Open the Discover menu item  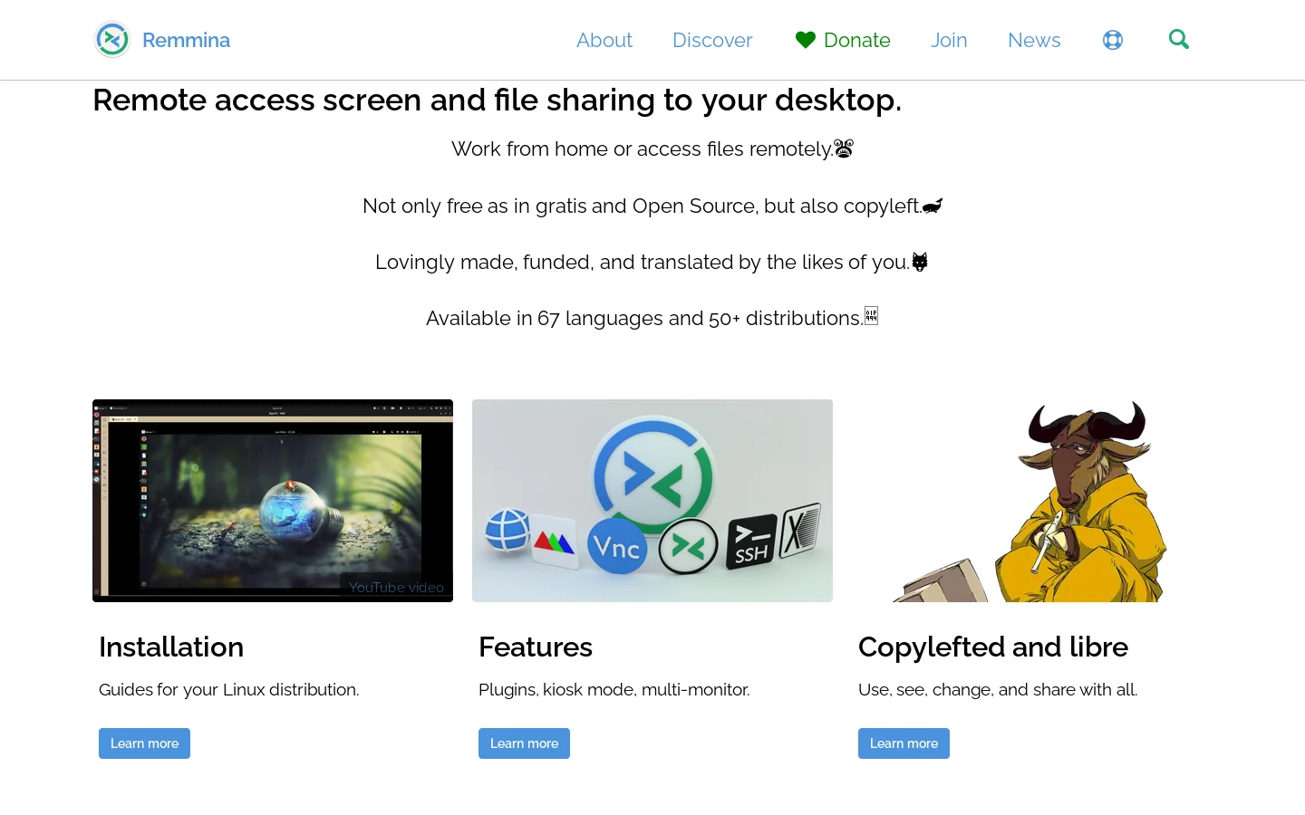coord(712,40)
